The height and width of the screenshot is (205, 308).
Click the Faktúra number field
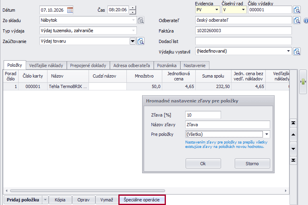243,31
